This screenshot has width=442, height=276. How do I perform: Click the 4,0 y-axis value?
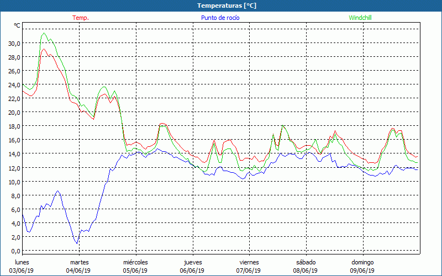15,223
